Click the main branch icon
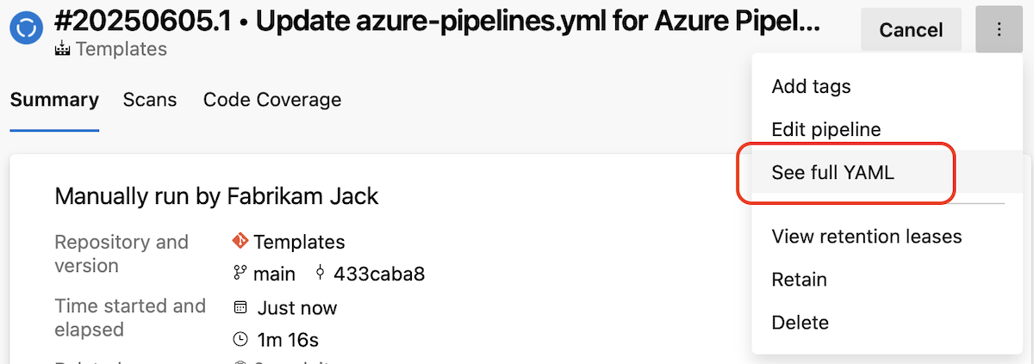The height and width of the screenshot is (364, 1034). pyautogui.click(x=240, y=274)
